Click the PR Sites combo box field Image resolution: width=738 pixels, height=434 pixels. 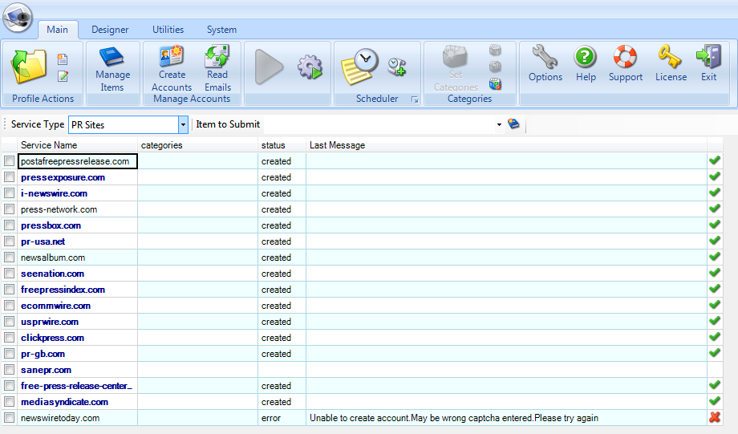point(124,124)
